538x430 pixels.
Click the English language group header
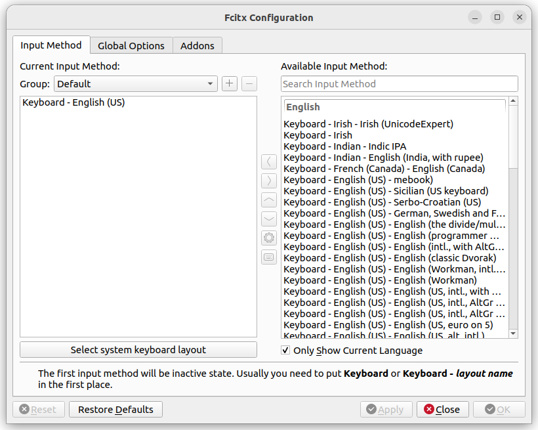[395, 107]
